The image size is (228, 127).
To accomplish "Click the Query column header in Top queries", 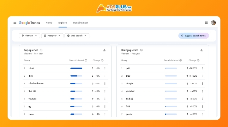I will pyautogui.click(x=27, y=60).
